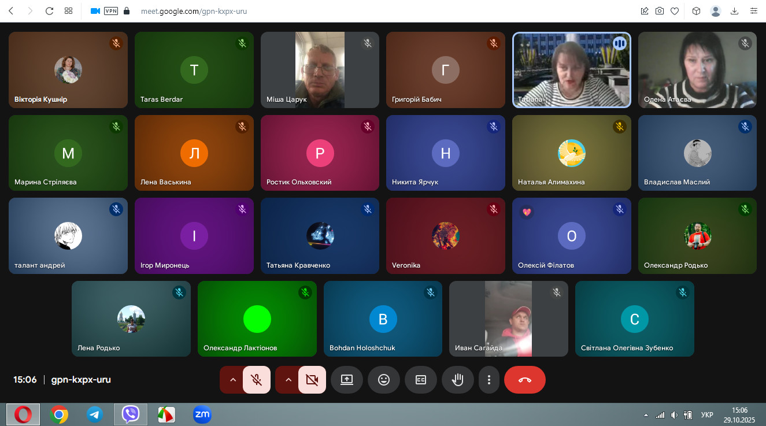Open Viber from the taskbar

pyautogui.click(x=131, y=414)
